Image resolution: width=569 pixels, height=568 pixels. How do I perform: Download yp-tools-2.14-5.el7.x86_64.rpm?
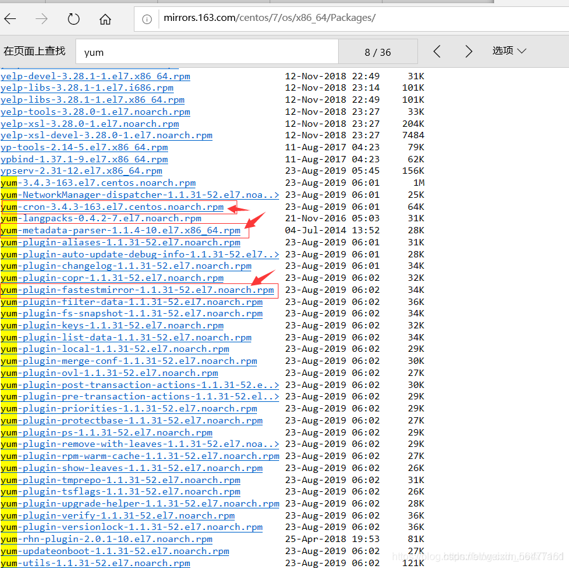click(84, 147)
